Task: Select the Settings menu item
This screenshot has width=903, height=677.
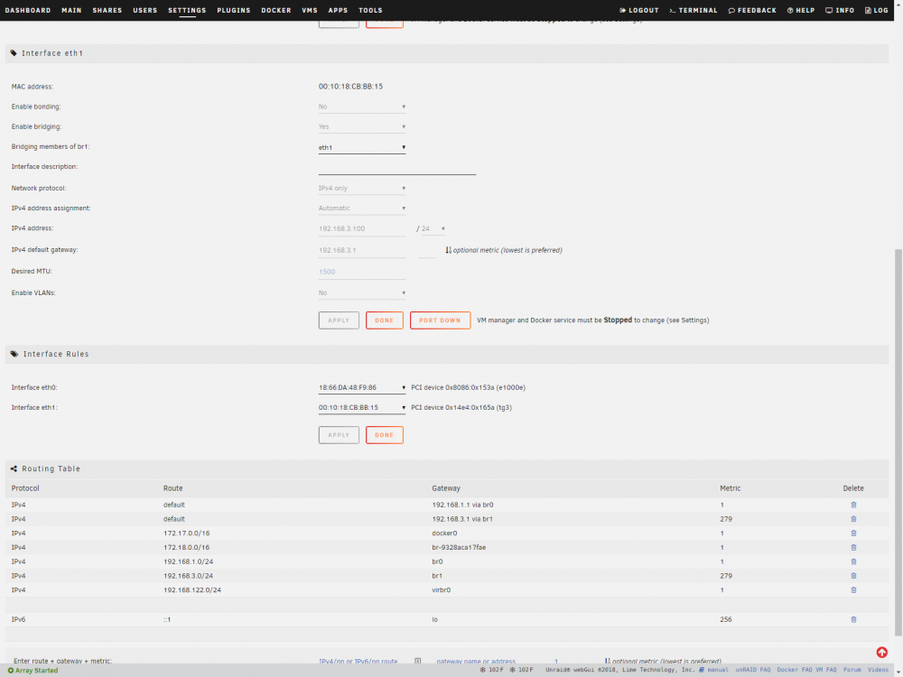Action: [187, 10]
